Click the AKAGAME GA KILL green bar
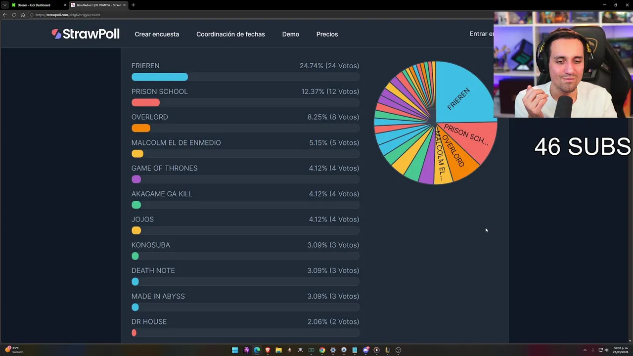This screenshot has height=356, width=633. coord(136,205)
